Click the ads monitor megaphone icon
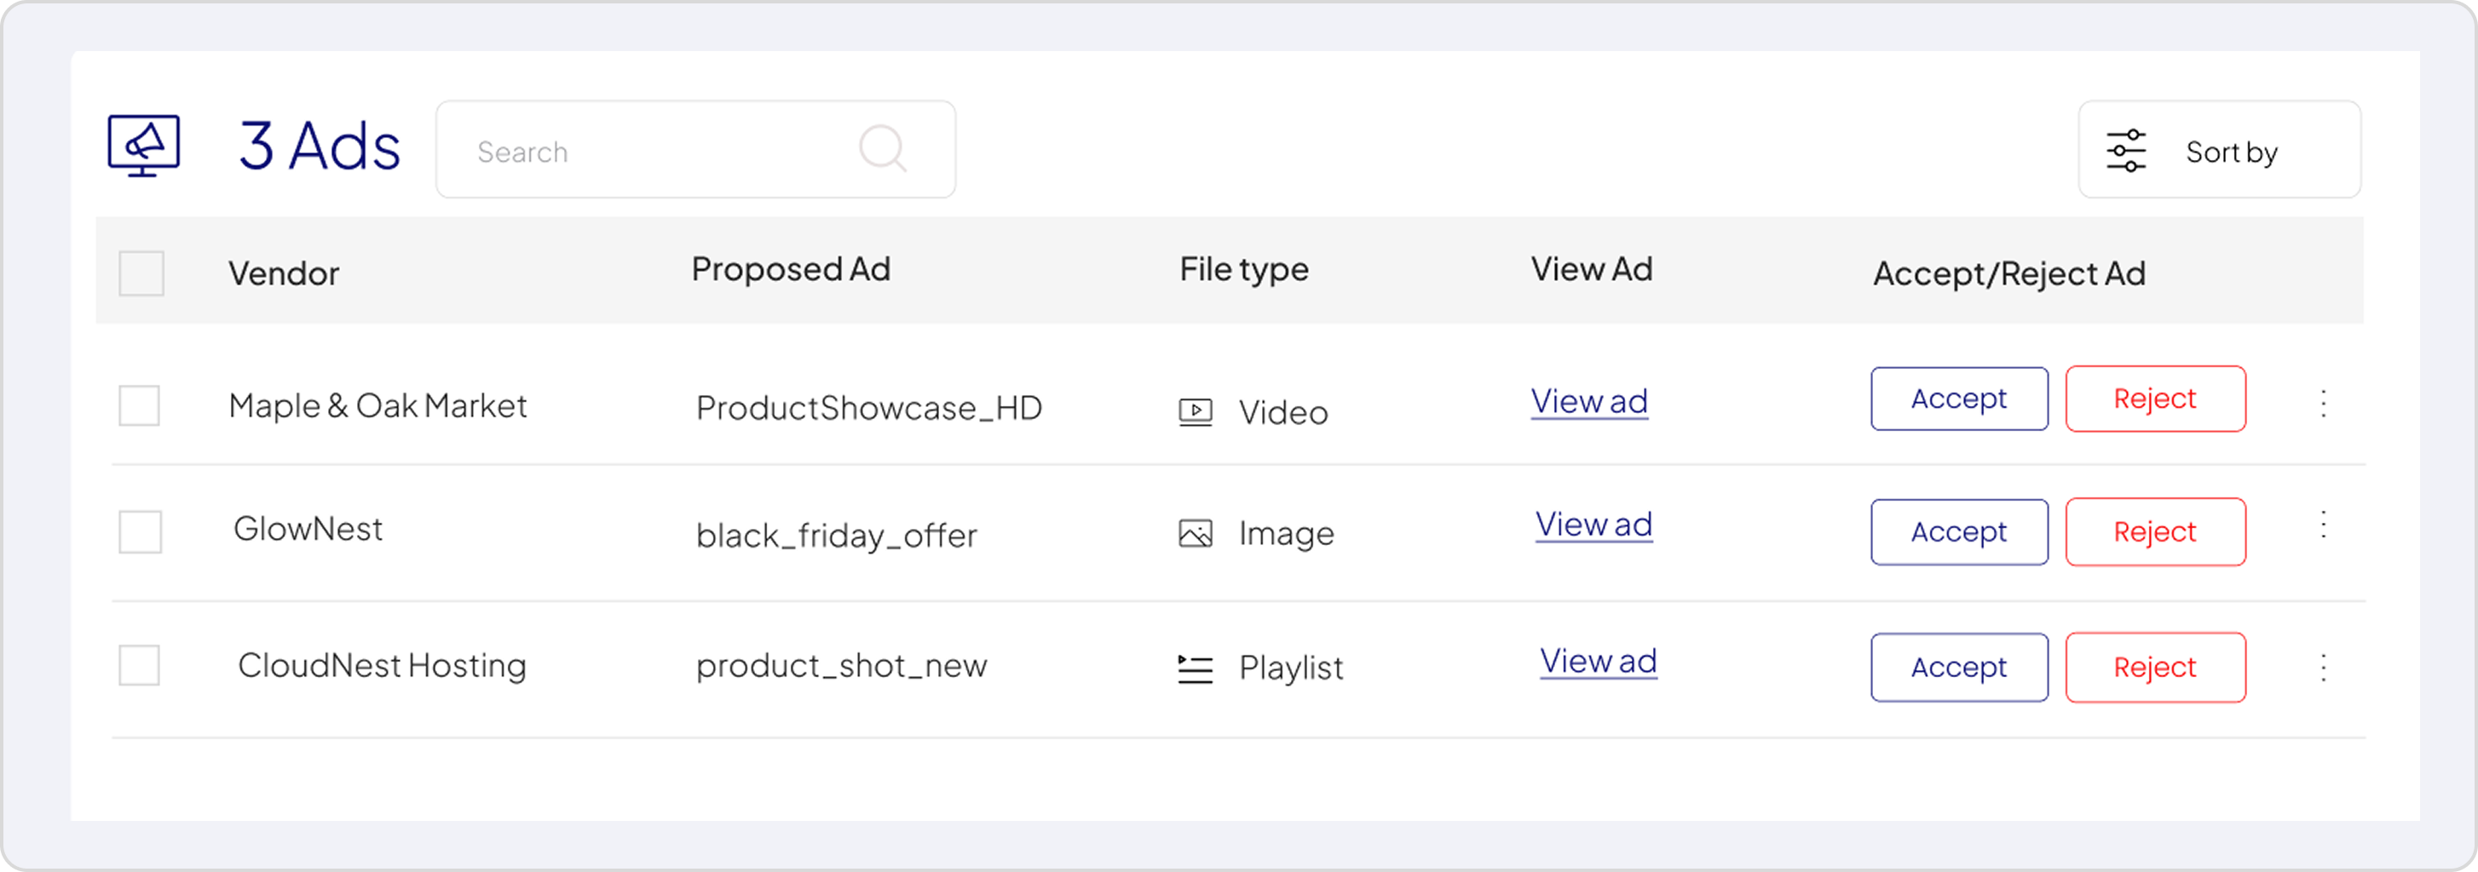The height and width of the screenshot is (872, 2478). click(x=143, y=146)
